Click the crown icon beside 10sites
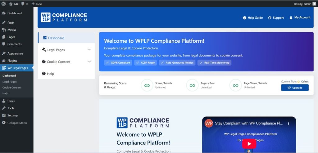 tap(298, 82)
